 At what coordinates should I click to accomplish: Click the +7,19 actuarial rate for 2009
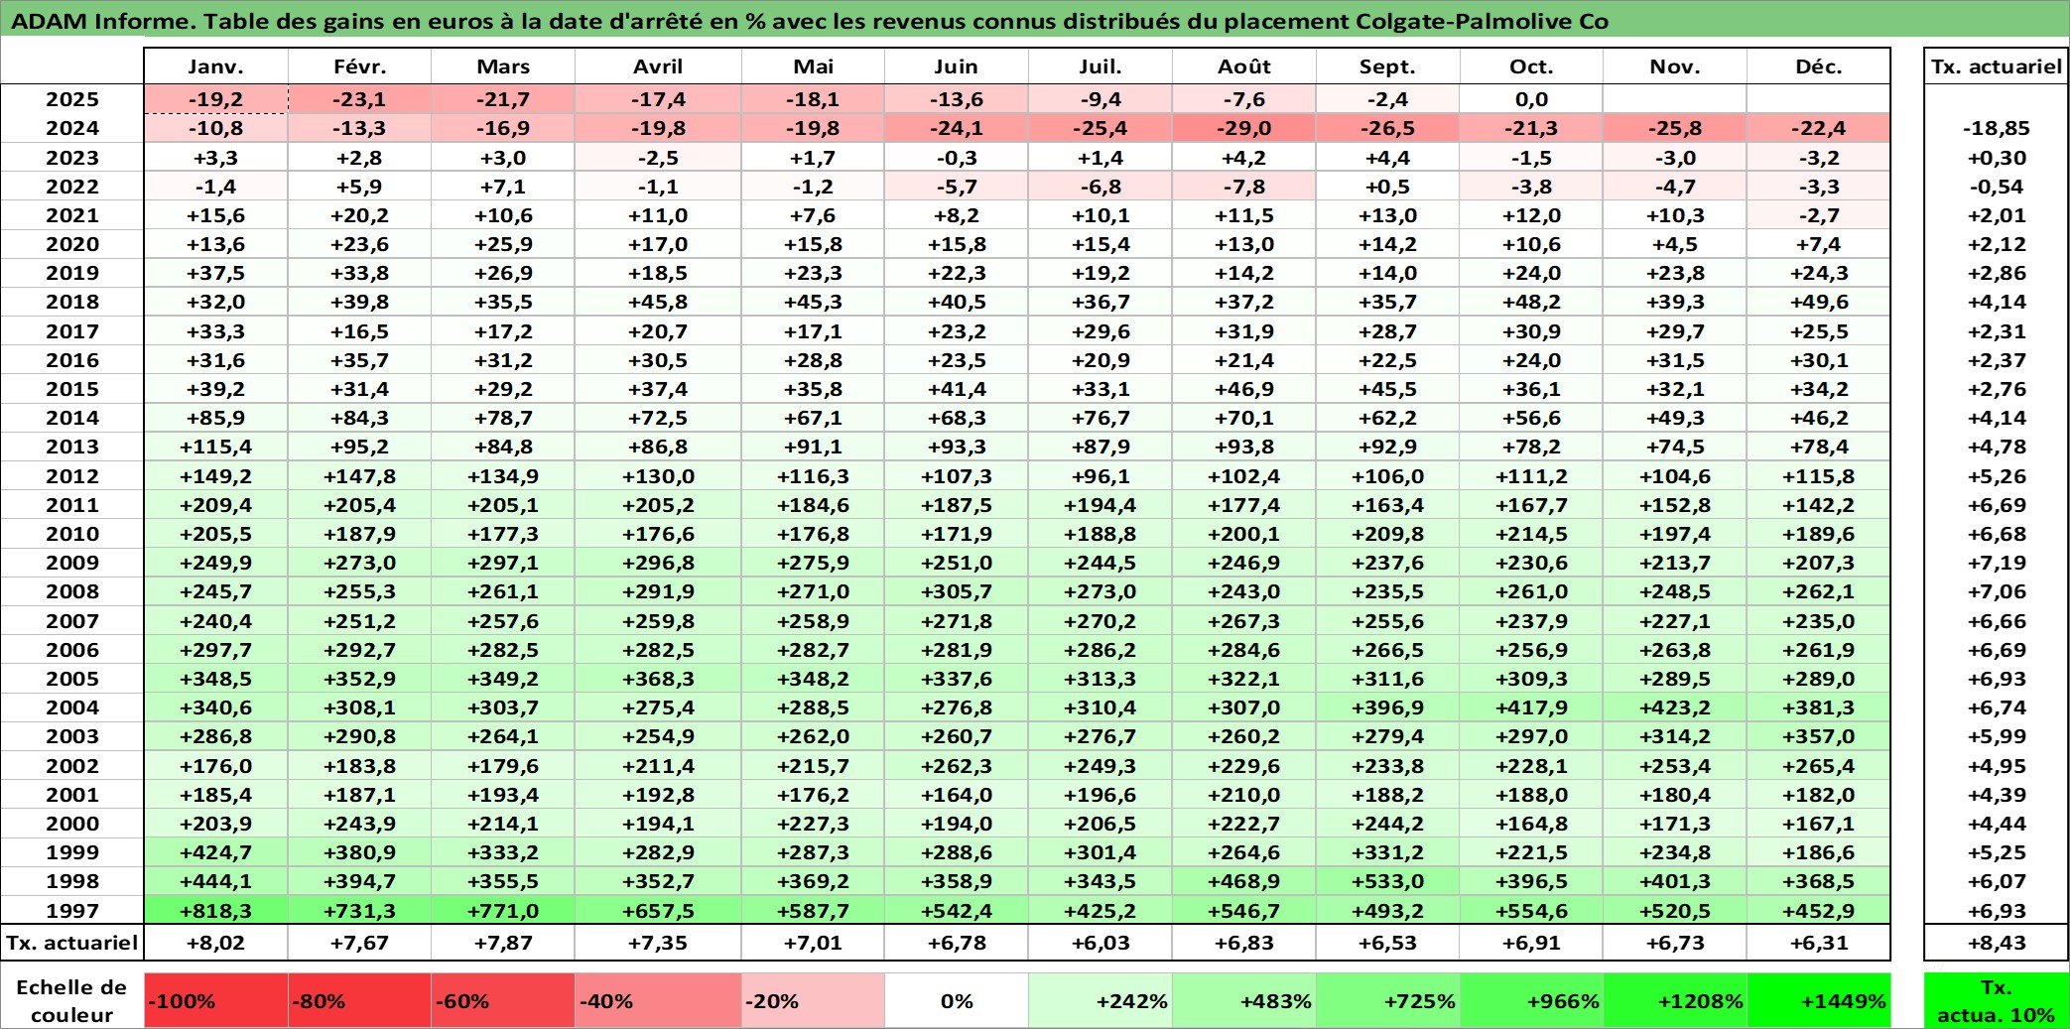pos(1996,563)
